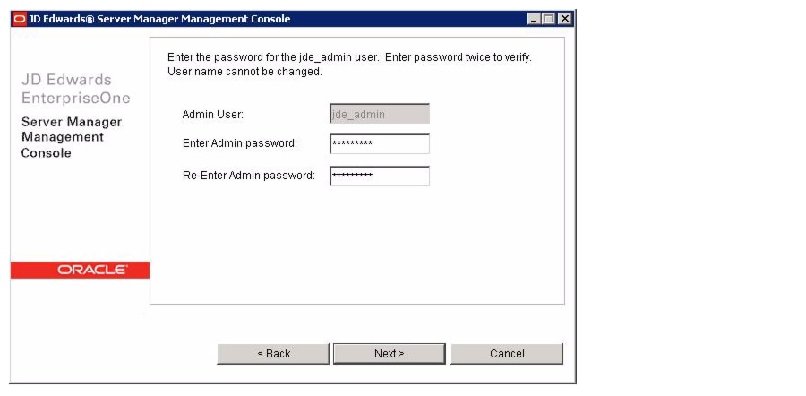Viewport: 806px width, 396px height.
Task: Focus the Re-Enter Admin password field
Action: pyautogui.click(x=380, y=176)
